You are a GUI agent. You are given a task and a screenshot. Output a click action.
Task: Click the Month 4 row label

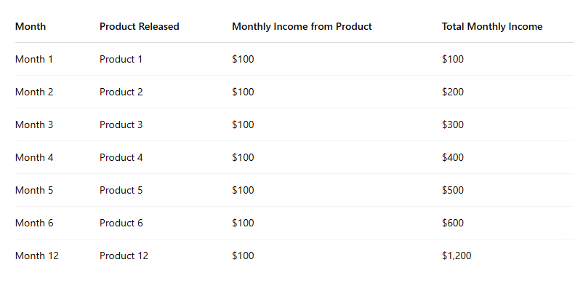pos(34,158)
